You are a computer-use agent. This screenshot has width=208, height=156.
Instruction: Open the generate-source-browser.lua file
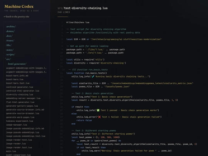[x=23, y=113]
